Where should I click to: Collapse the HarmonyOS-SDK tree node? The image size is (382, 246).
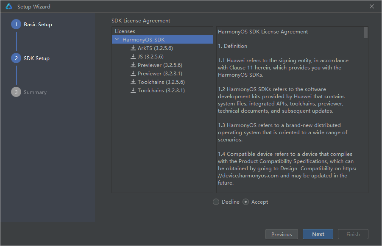pyautogui.click(x=117, y=39)
